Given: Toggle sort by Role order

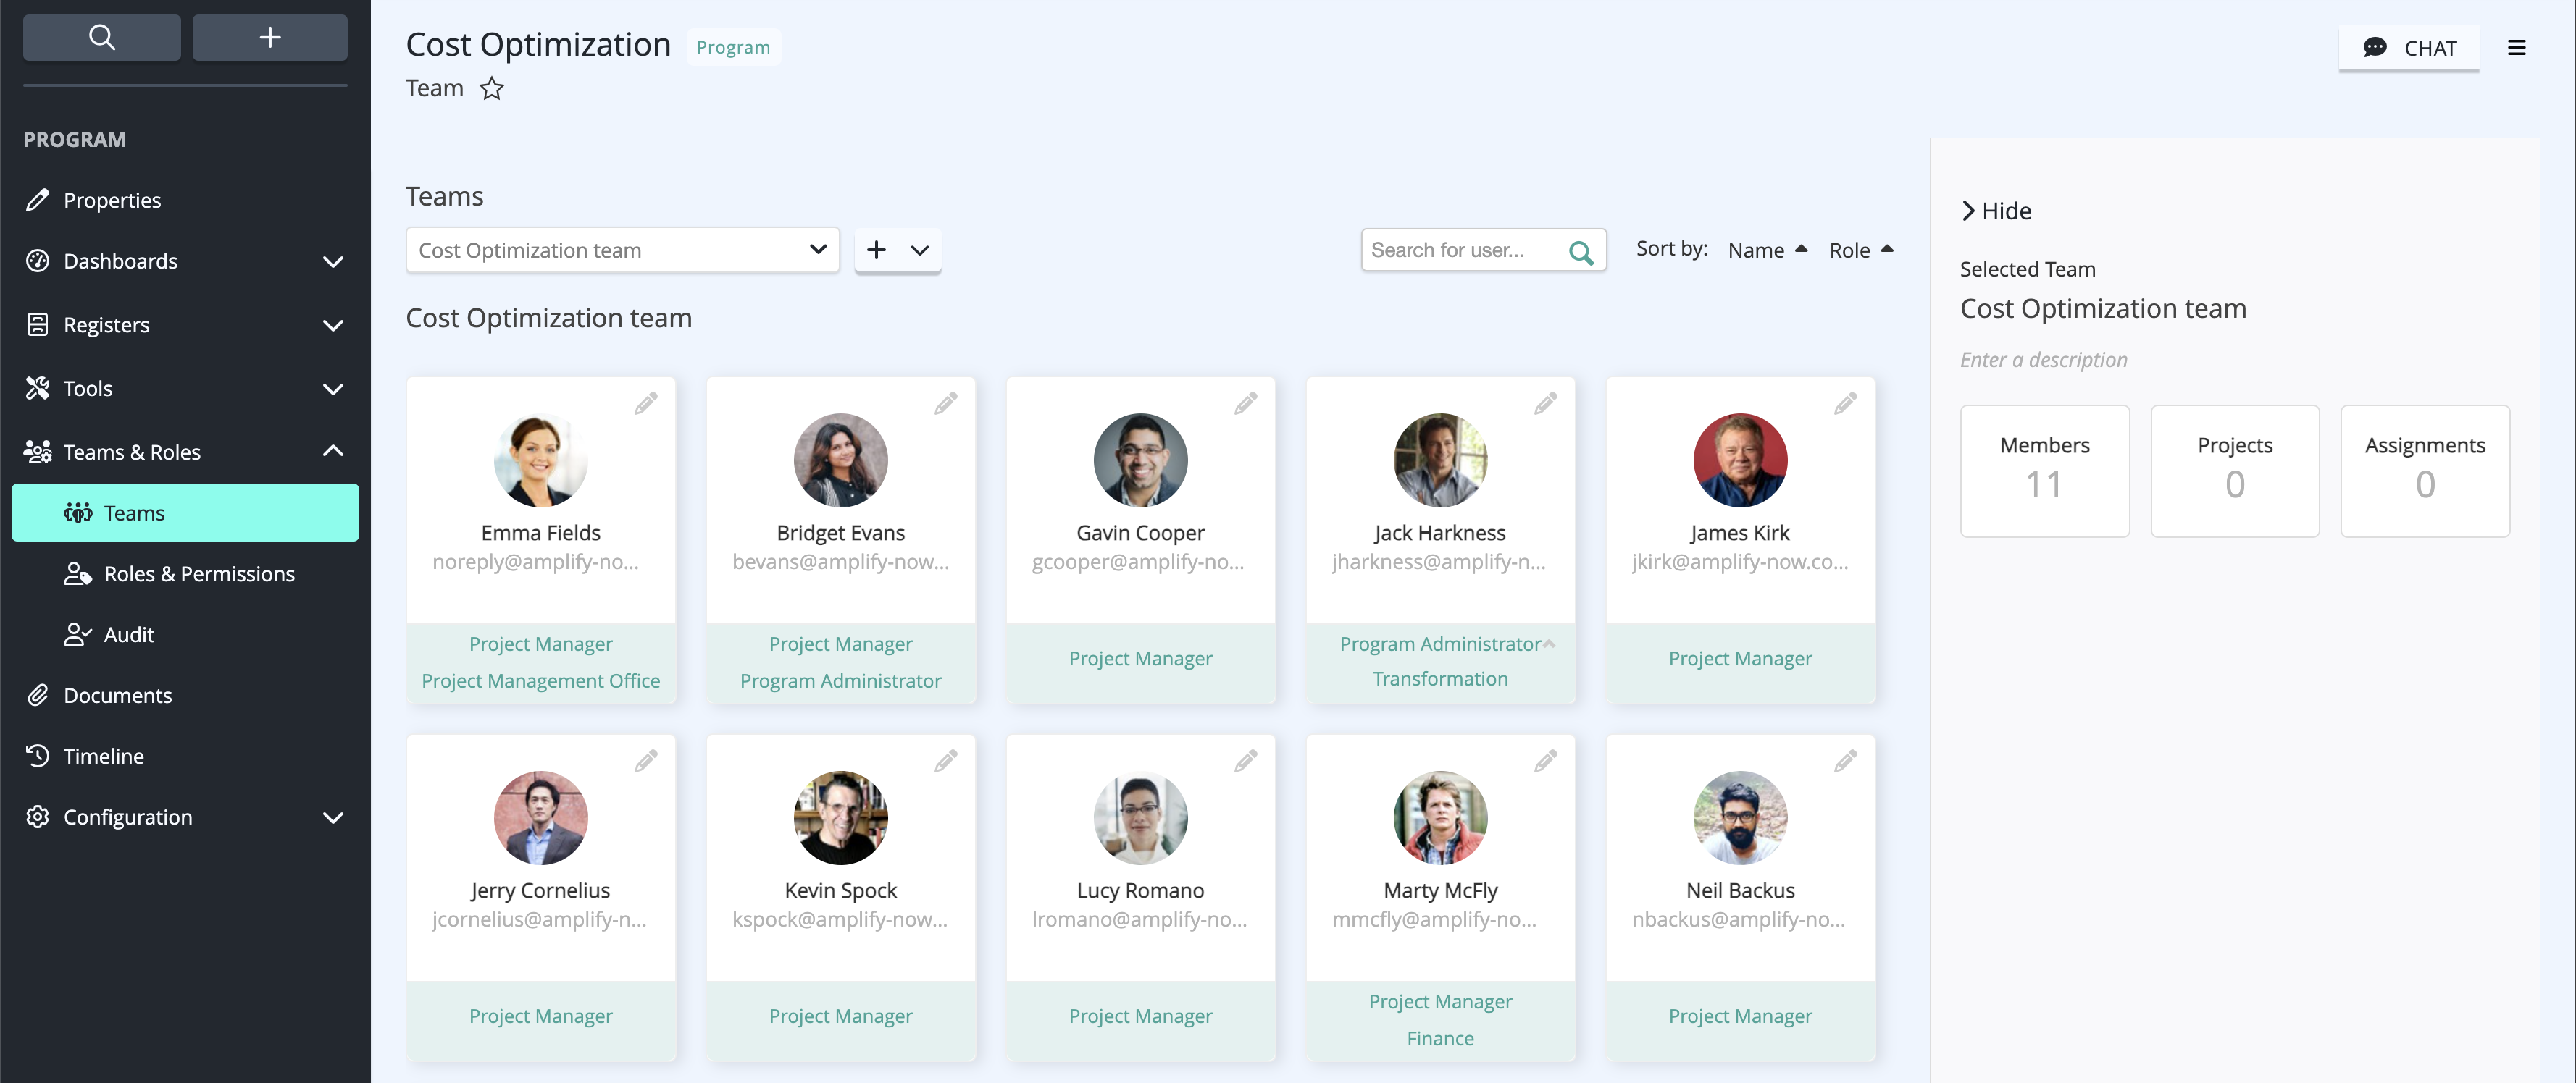Looking at the screenshot, I should [x=1861, y=250].
